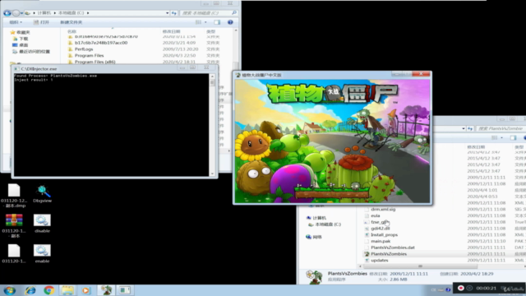Viewport: 526px width, 296px height.
Task: Click 新建文件夹 in the C: drive Explorer toolbar
Action: click(x=72, y=22)
